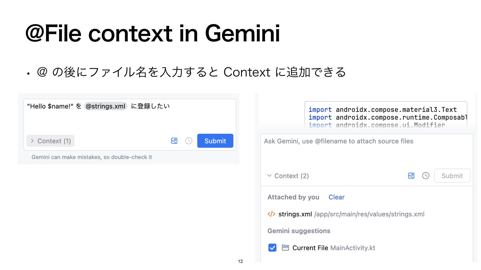Click the @strings.xml chip in the prompt

105,106
